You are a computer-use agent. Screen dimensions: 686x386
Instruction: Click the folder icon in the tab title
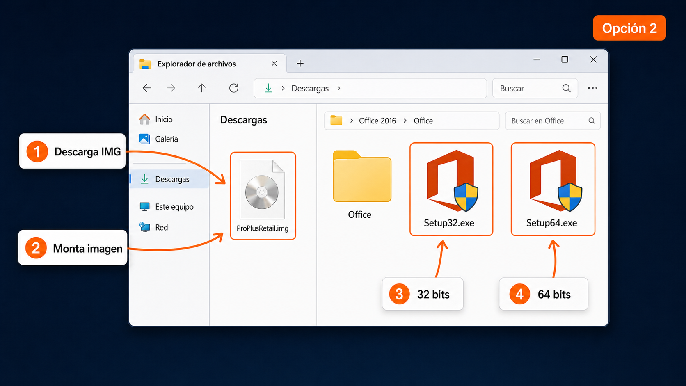145,64
